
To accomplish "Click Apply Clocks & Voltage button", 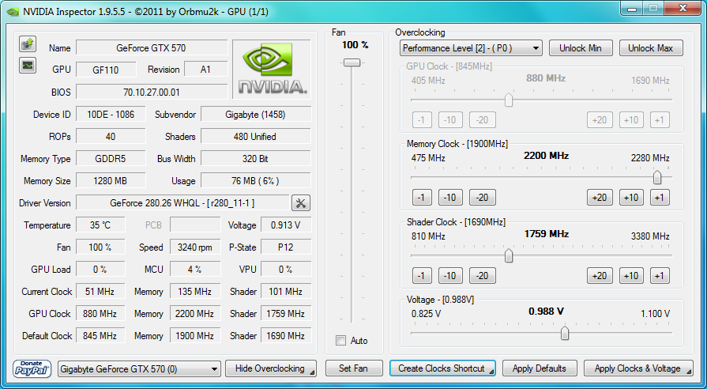I will 638,368.
